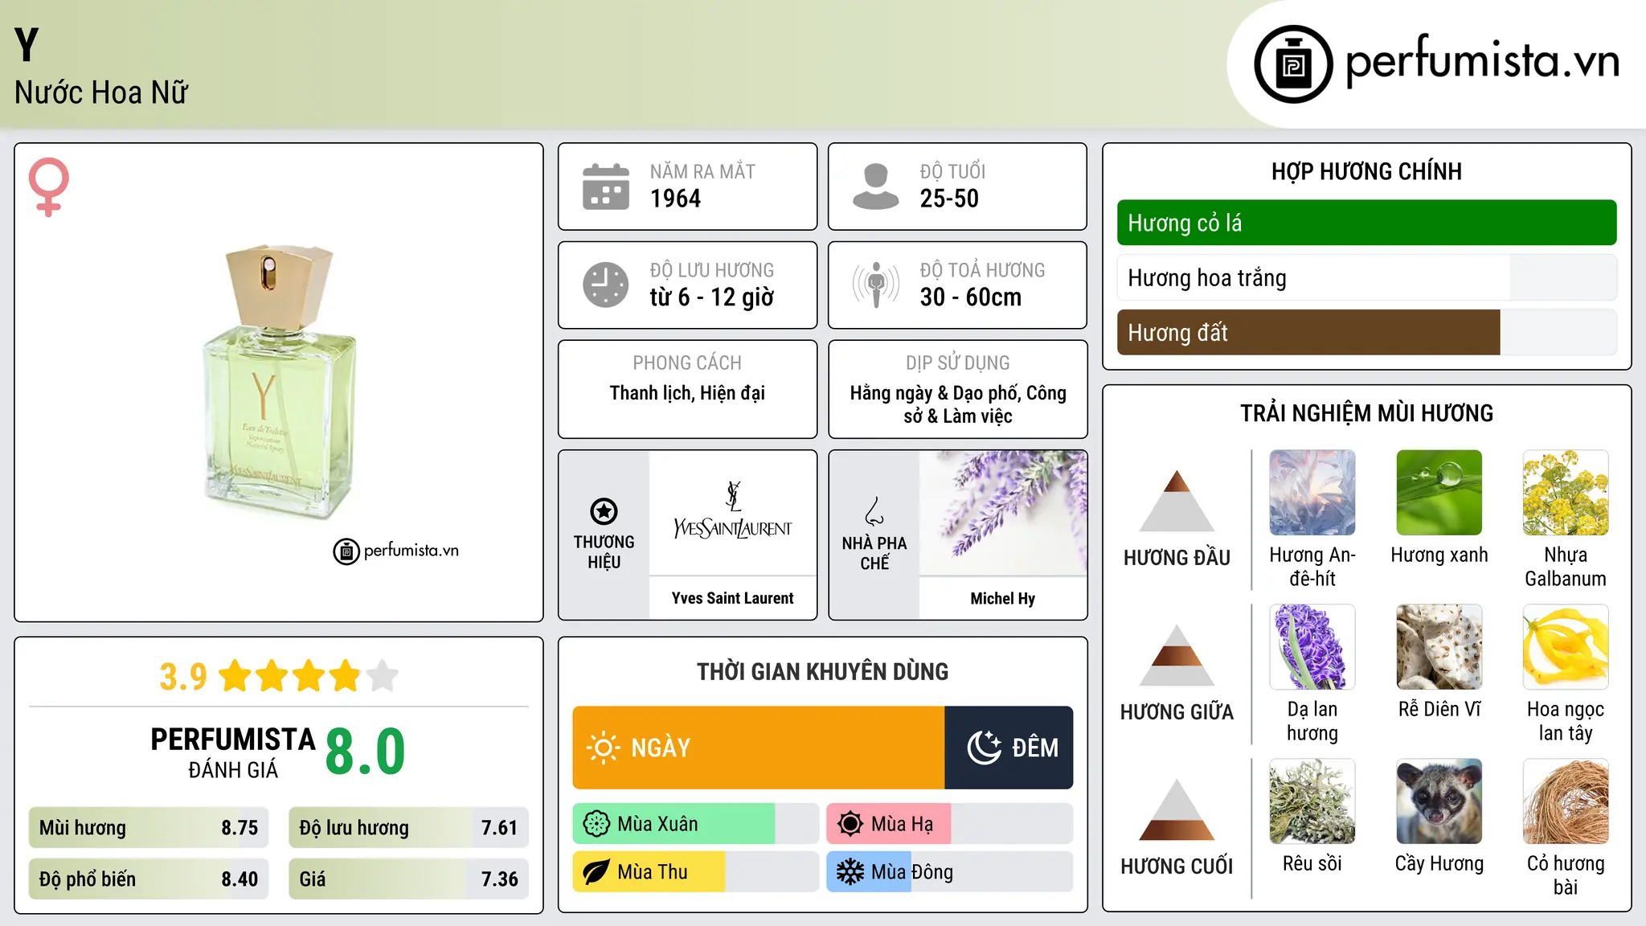Click the Độ phổ biến 8.40 score bar
This screenshot has height=926, width=1646.
149,879
